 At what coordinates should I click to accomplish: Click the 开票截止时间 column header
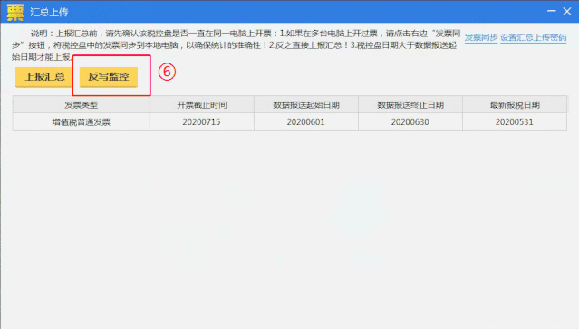coord(202,104)
